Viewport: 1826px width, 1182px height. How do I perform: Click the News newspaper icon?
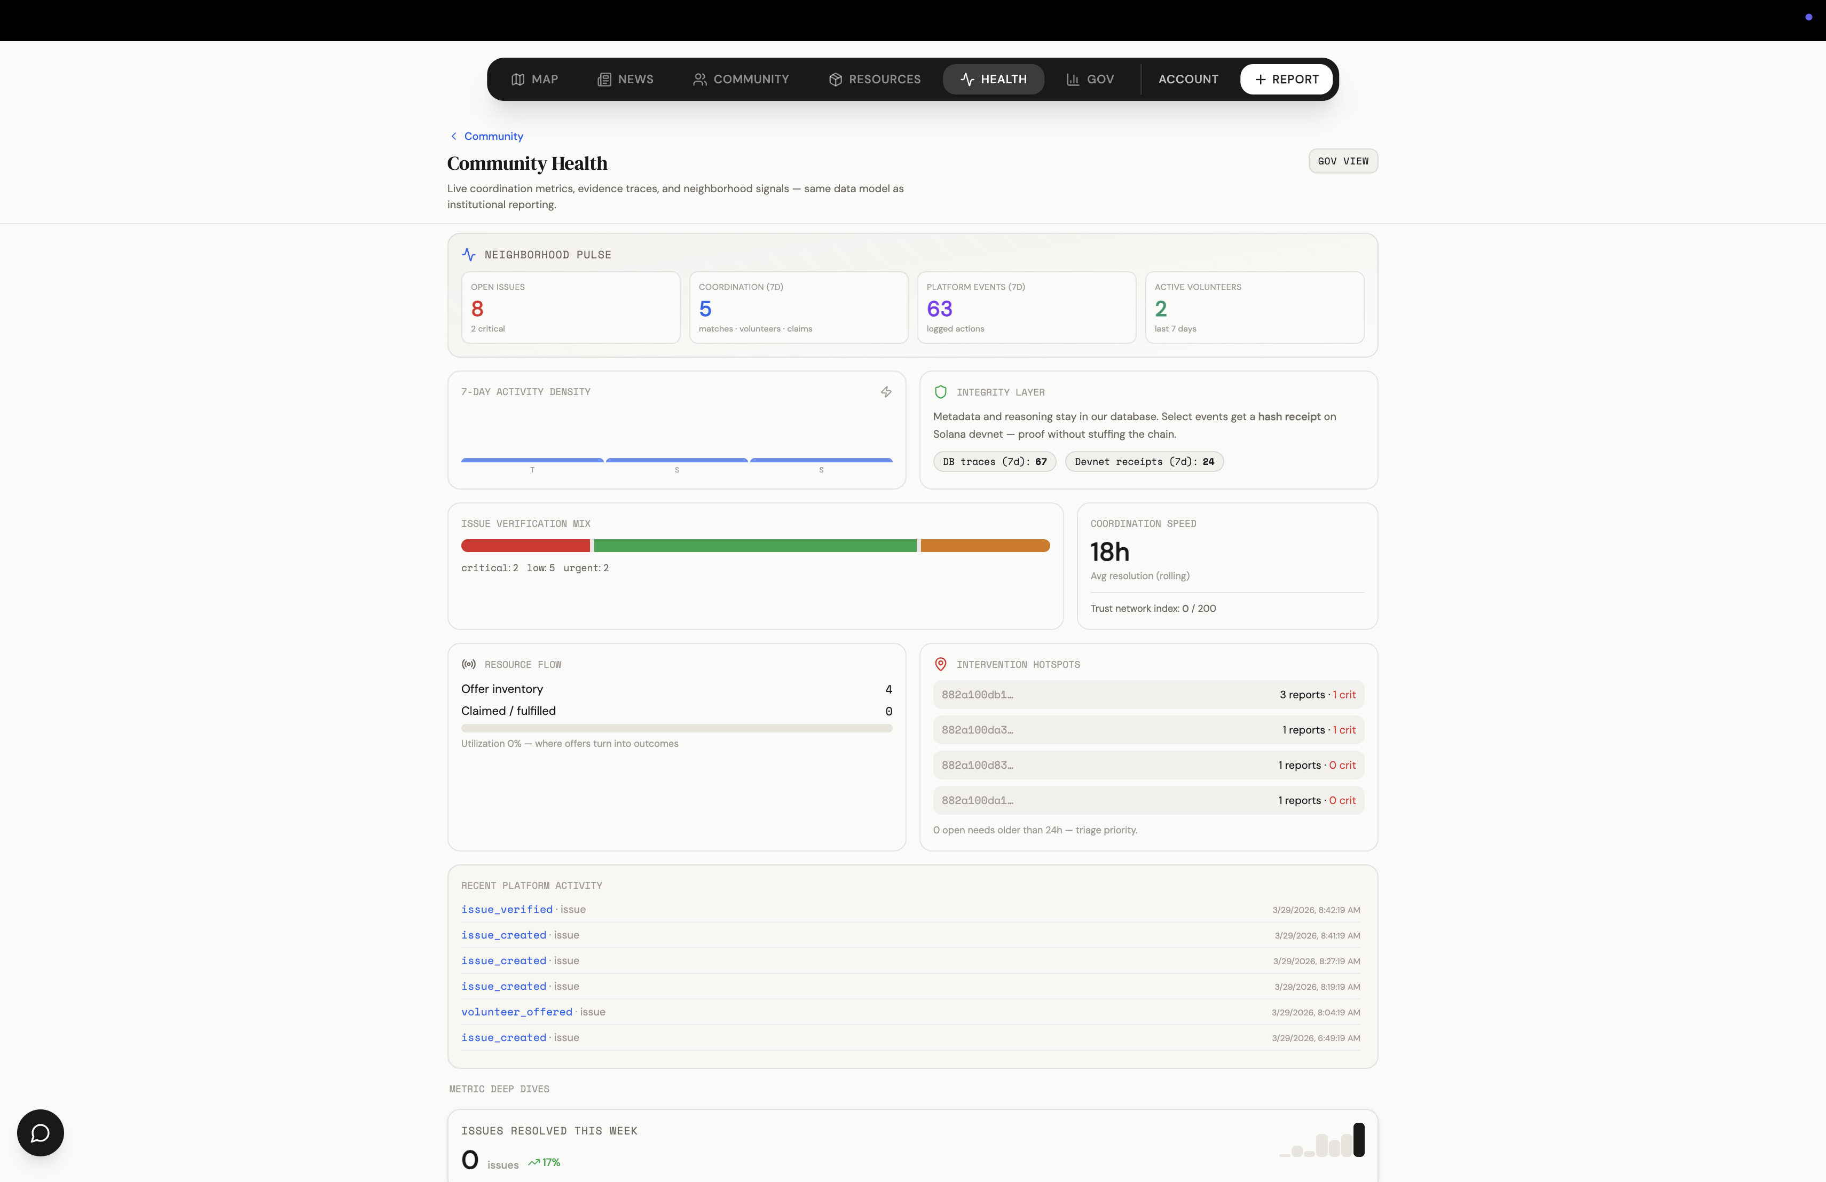click(x=604, y=79)
